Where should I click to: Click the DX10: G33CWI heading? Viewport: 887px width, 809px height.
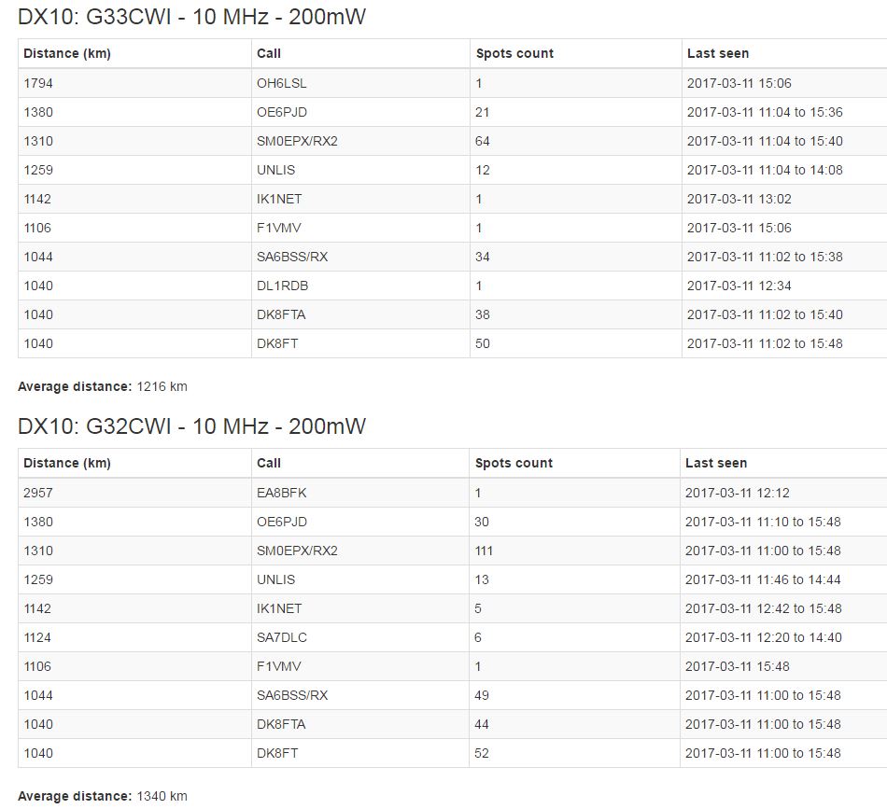(192, 17)
